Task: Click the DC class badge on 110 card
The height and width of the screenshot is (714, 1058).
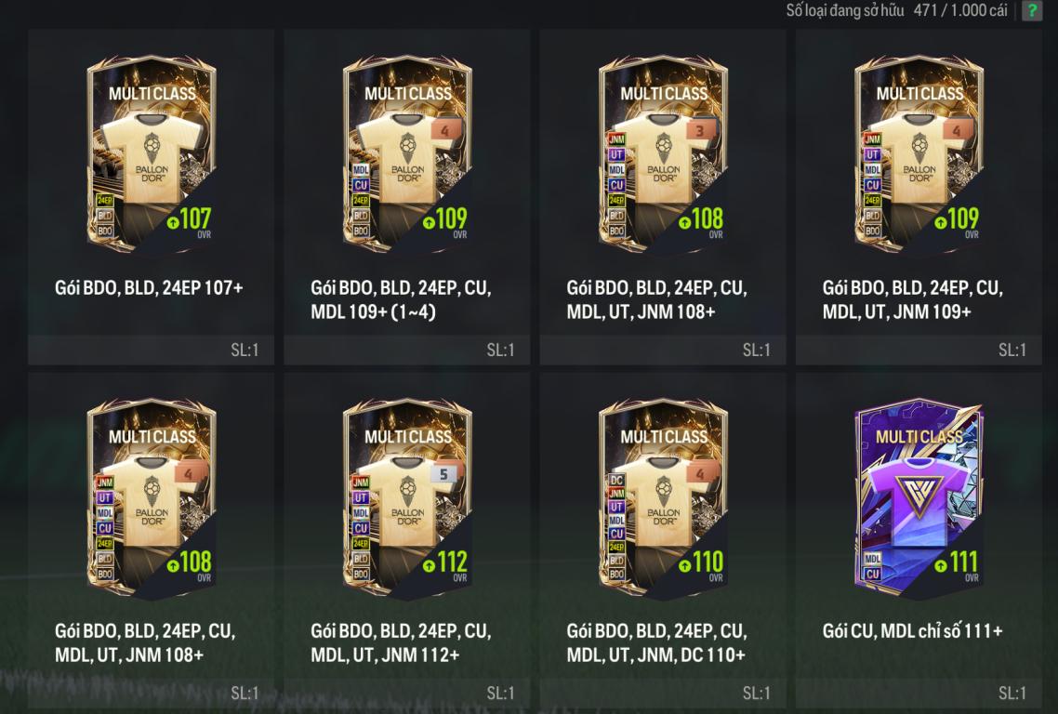Action: (616, 480)
